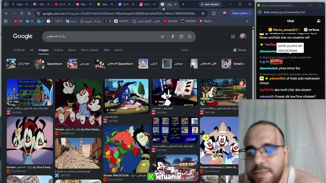Screen dimensions: 326x183
Task: Open the Chrome apps grid in bookmarks bar
Action: pyautogui.click(x=6, y=21)
